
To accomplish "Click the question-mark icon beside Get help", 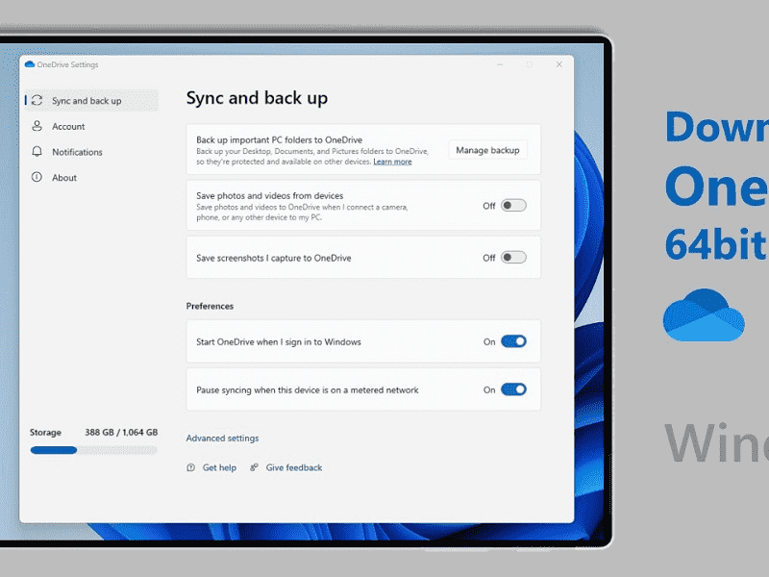I will click(x=193, y=467).
